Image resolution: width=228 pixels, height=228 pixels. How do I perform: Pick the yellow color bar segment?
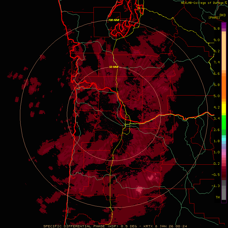point(224,108)
